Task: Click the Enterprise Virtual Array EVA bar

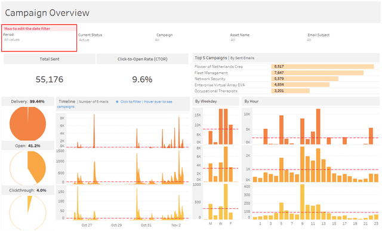Action: [300, 85]
